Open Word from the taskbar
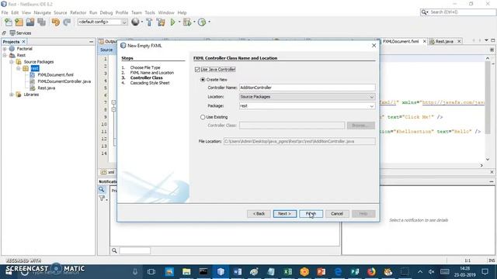 click(x=238, y=271)
